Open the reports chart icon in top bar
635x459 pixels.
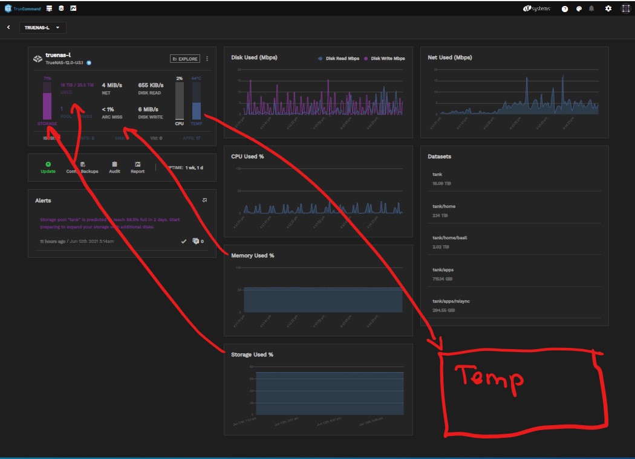tap(73, 8)
